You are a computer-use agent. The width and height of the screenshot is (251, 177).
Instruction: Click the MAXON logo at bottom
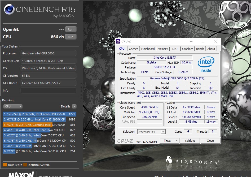[21, 174]
